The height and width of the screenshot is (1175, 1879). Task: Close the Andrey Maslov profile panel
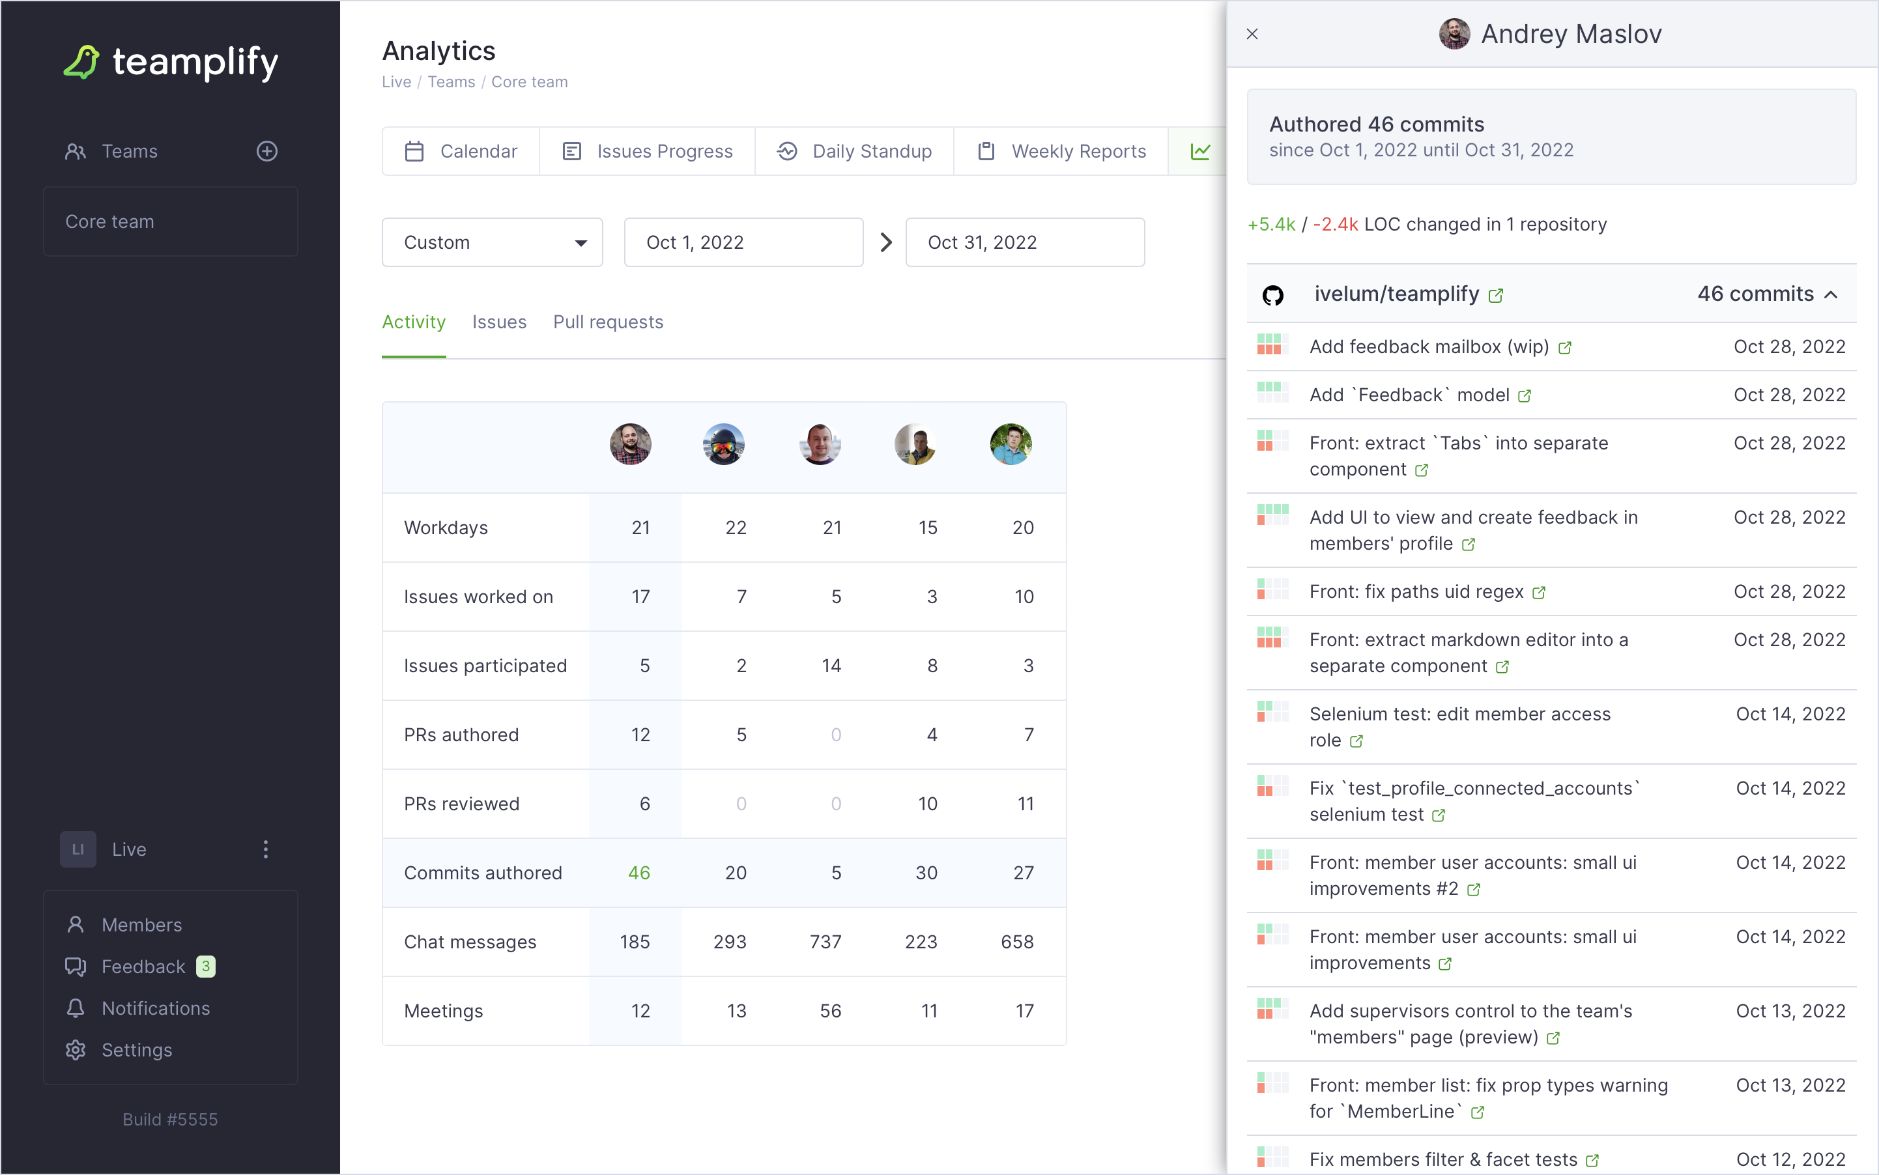(x=1252, y=33)
